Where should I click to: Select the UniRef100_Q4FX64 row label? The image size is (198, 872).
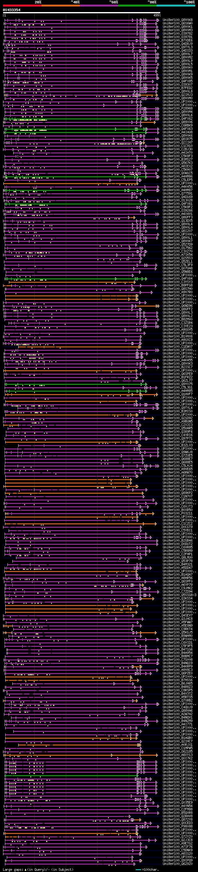[x=178, y=279]
